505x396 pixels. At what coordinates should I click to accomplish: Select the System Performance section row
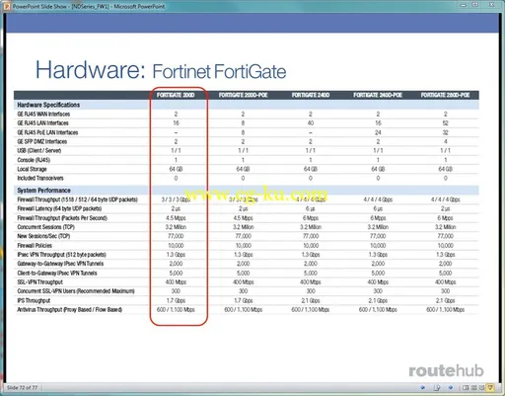point(247,191)
